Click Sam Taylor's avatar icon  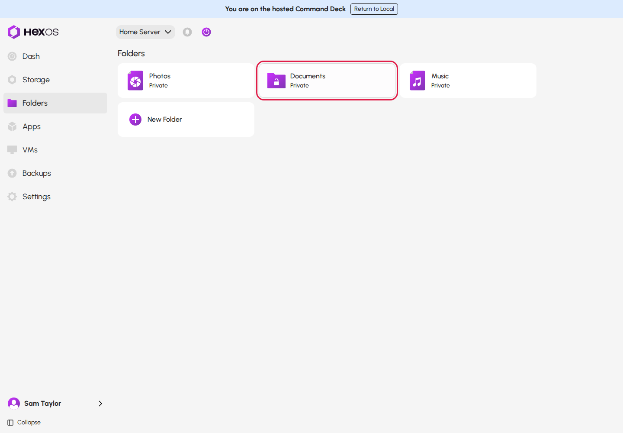pyautogui.click(x=14, y=404)
